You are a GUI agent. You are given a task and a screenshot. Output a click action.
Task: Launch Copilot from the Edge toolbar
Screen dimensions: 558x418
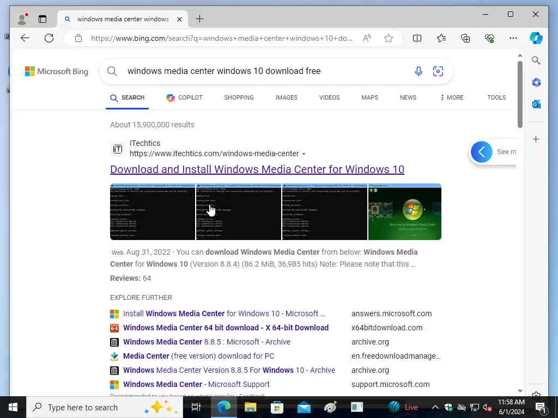coord(536,38)
